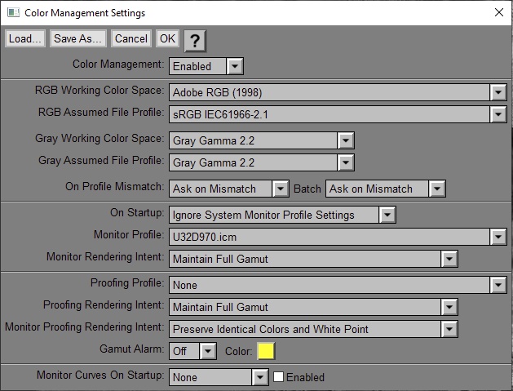
Task: Expand the Batch mismatch dropdown
Action: point(437,189)
